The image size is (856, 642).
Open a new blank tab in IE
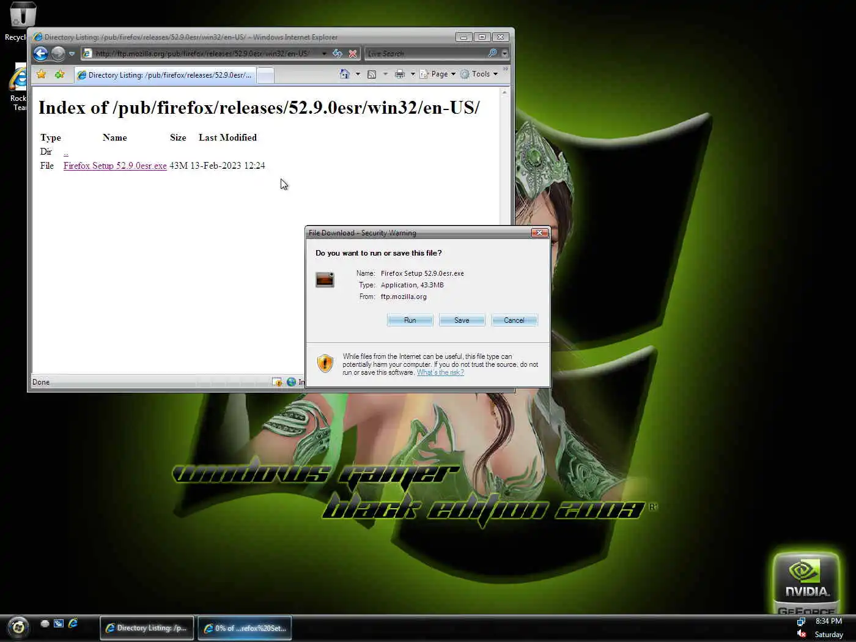(265, 75)
